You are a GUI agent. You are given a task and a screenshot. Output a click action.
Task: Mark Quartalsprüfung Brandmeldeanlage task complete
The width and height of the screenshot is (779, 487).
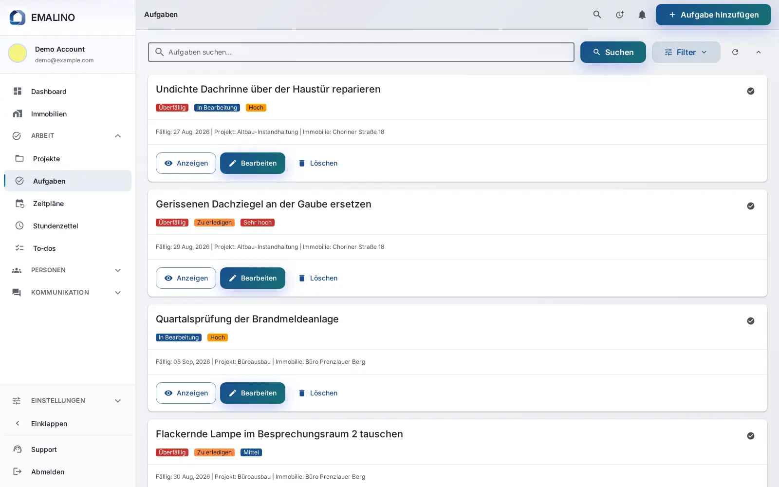[x=751, y=321]
